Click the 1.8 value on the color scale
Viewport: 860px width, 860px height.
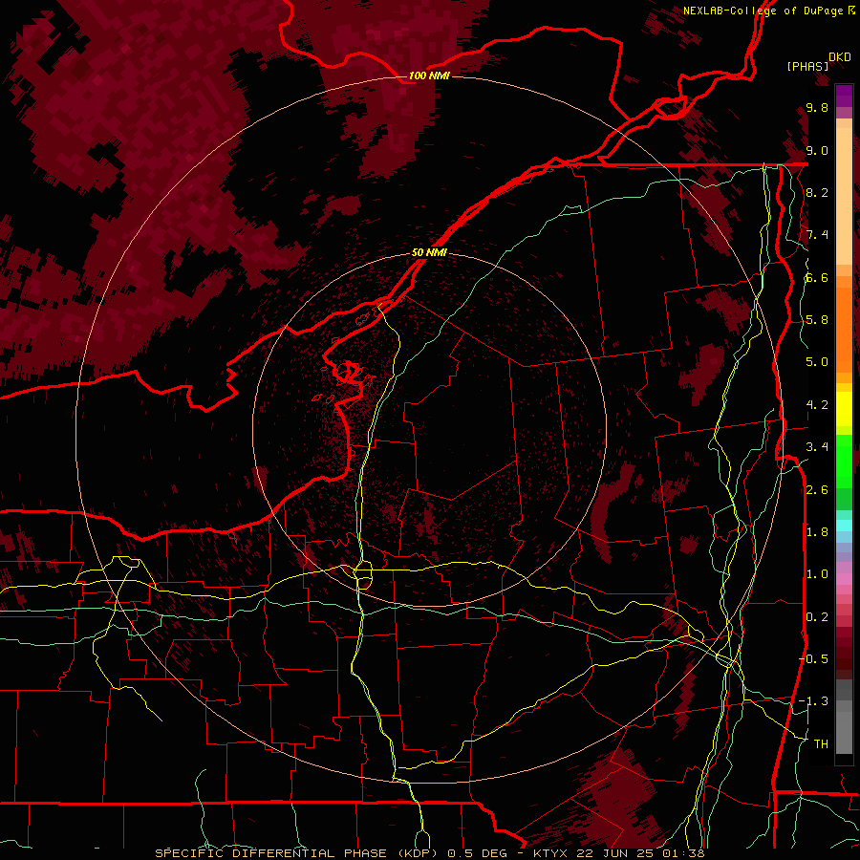coord(817,532)
